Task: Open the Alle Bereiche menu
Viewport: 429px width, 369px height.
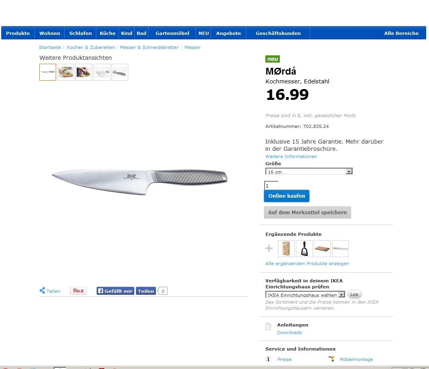Action: 401,33
